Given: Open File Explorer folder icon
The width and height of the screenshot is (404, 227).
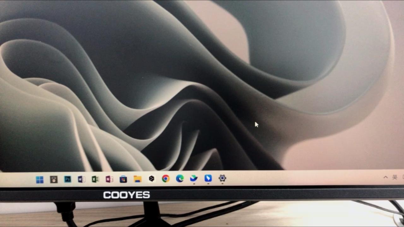Looking at the screenshot, I should pyautogui.click(x=137, y=179).
